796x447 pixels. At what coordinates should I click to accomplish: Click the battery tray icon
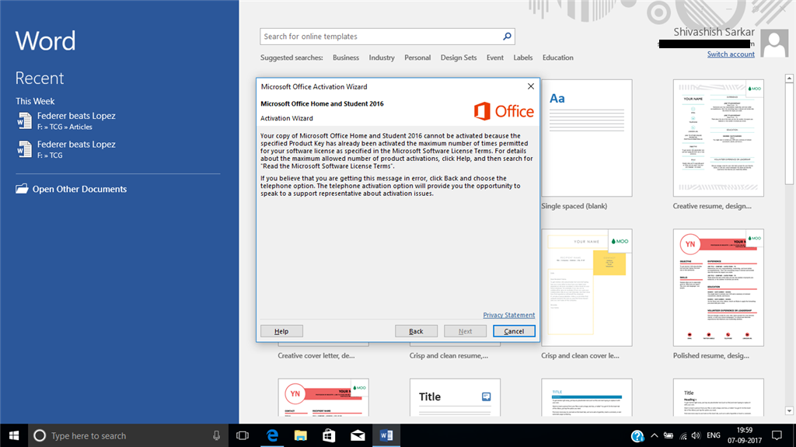(x=669, y=435)
